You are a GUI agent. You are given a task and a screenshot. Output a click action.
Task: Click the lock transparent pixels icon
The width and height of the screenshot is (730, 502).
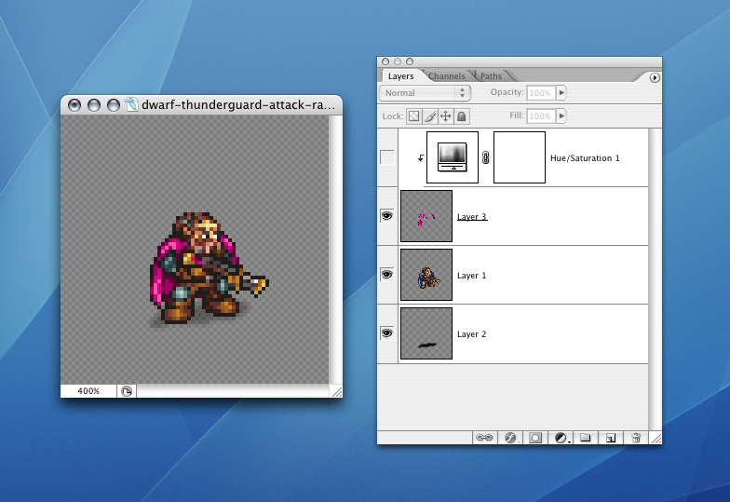click(x=413, y=115)
